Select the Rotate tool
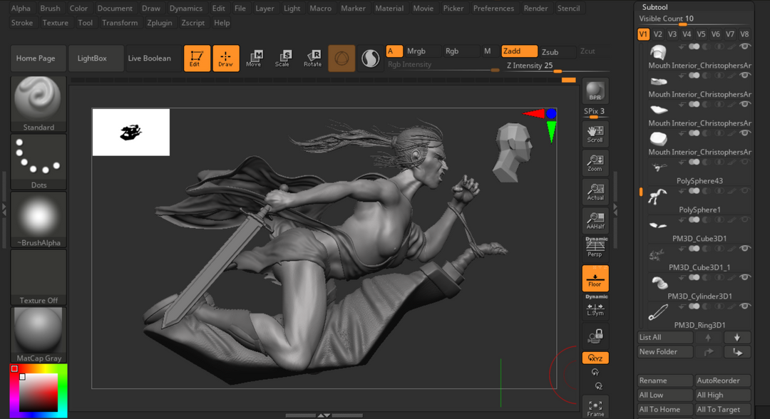Viewport: 770px width, 419px height. [312, 58]
